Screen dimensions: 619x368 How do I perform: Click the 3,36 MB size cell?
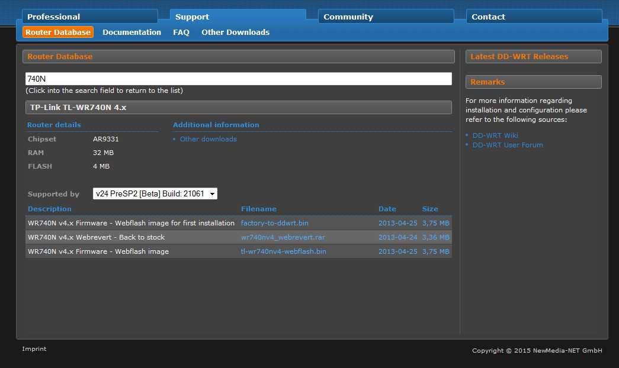pyautogui.click(x=436, y=237)
